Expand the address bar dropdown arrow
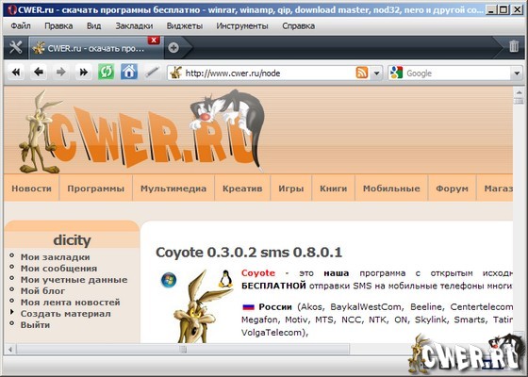The width and height of the screenshot is (528, 377). 377,74
